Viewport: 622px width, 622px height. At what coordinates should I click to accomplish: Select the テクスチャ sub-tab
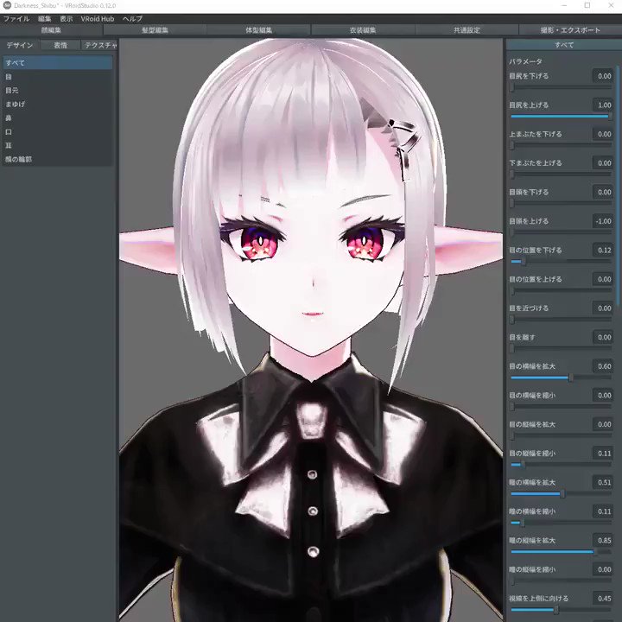point(100,45)
